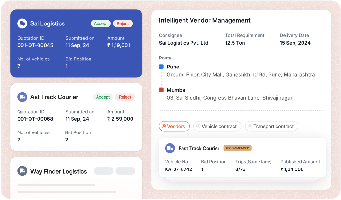
Task: Accept the Sai Logistics quotation
Action: pos(101,23)
